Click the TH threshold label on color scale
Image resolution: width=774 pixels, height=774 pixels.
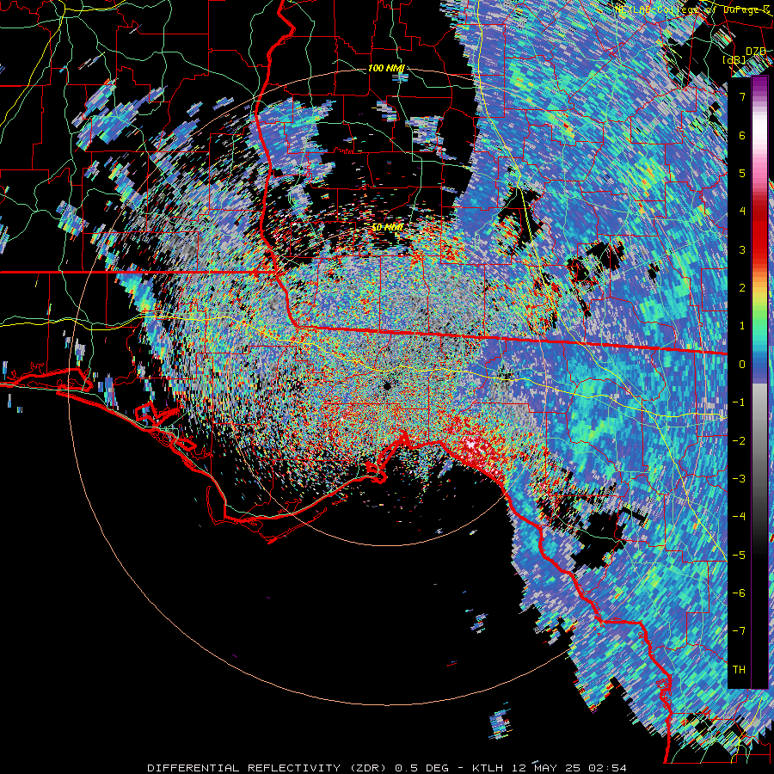point(739,669)
